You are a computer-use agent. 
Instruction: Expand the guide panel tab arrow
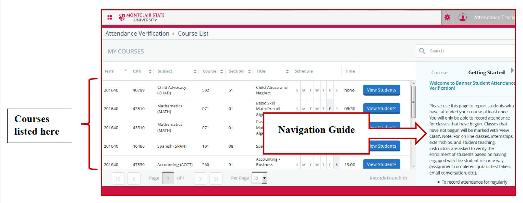(512, 70)
